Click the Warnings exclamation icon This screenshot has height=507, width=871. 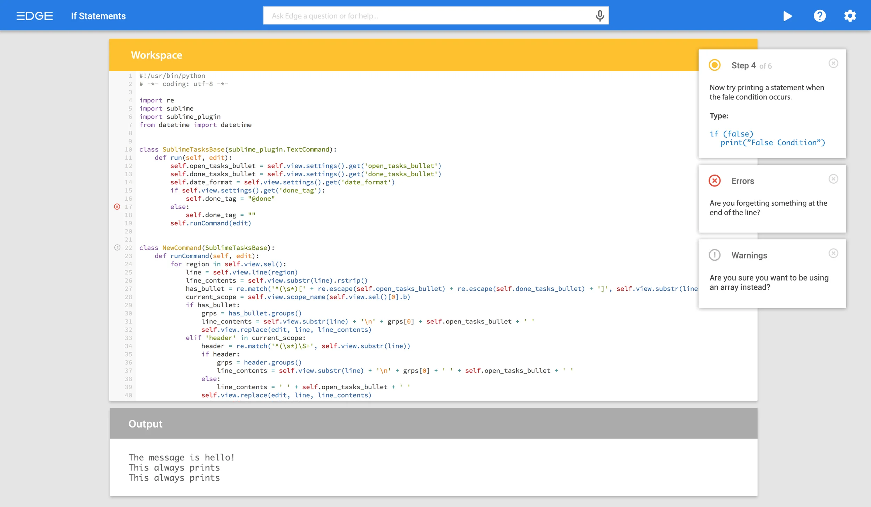[x=715, y=255]
